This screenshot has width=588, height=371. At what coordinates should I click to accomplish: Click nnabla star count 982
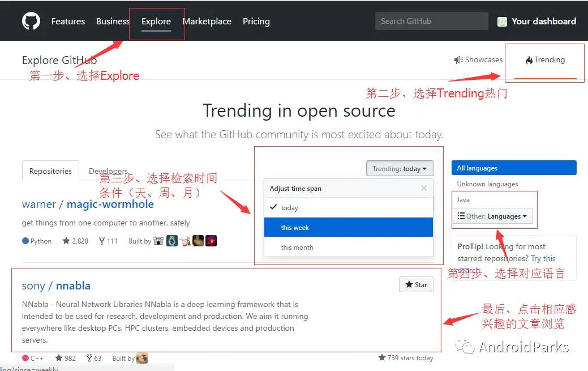(x=65, y=358)
